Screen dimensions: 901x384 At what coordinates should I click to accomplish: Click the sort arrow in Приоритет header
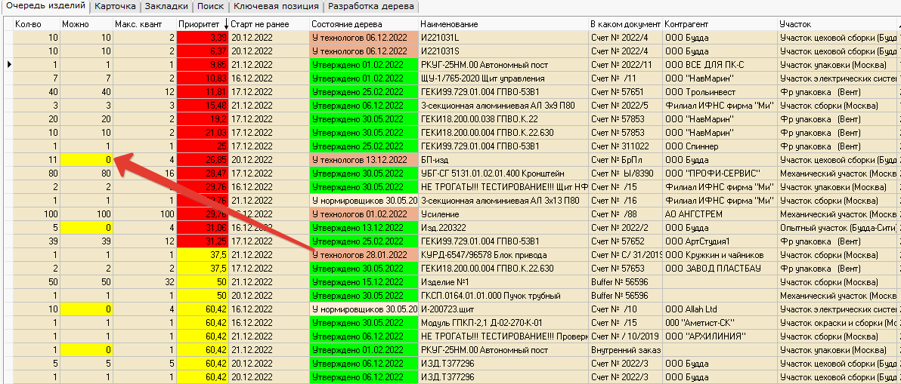tap(224, 25)
